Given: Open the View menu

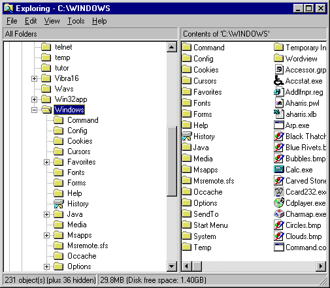Looking at the screenshot, I should (52, 21).
